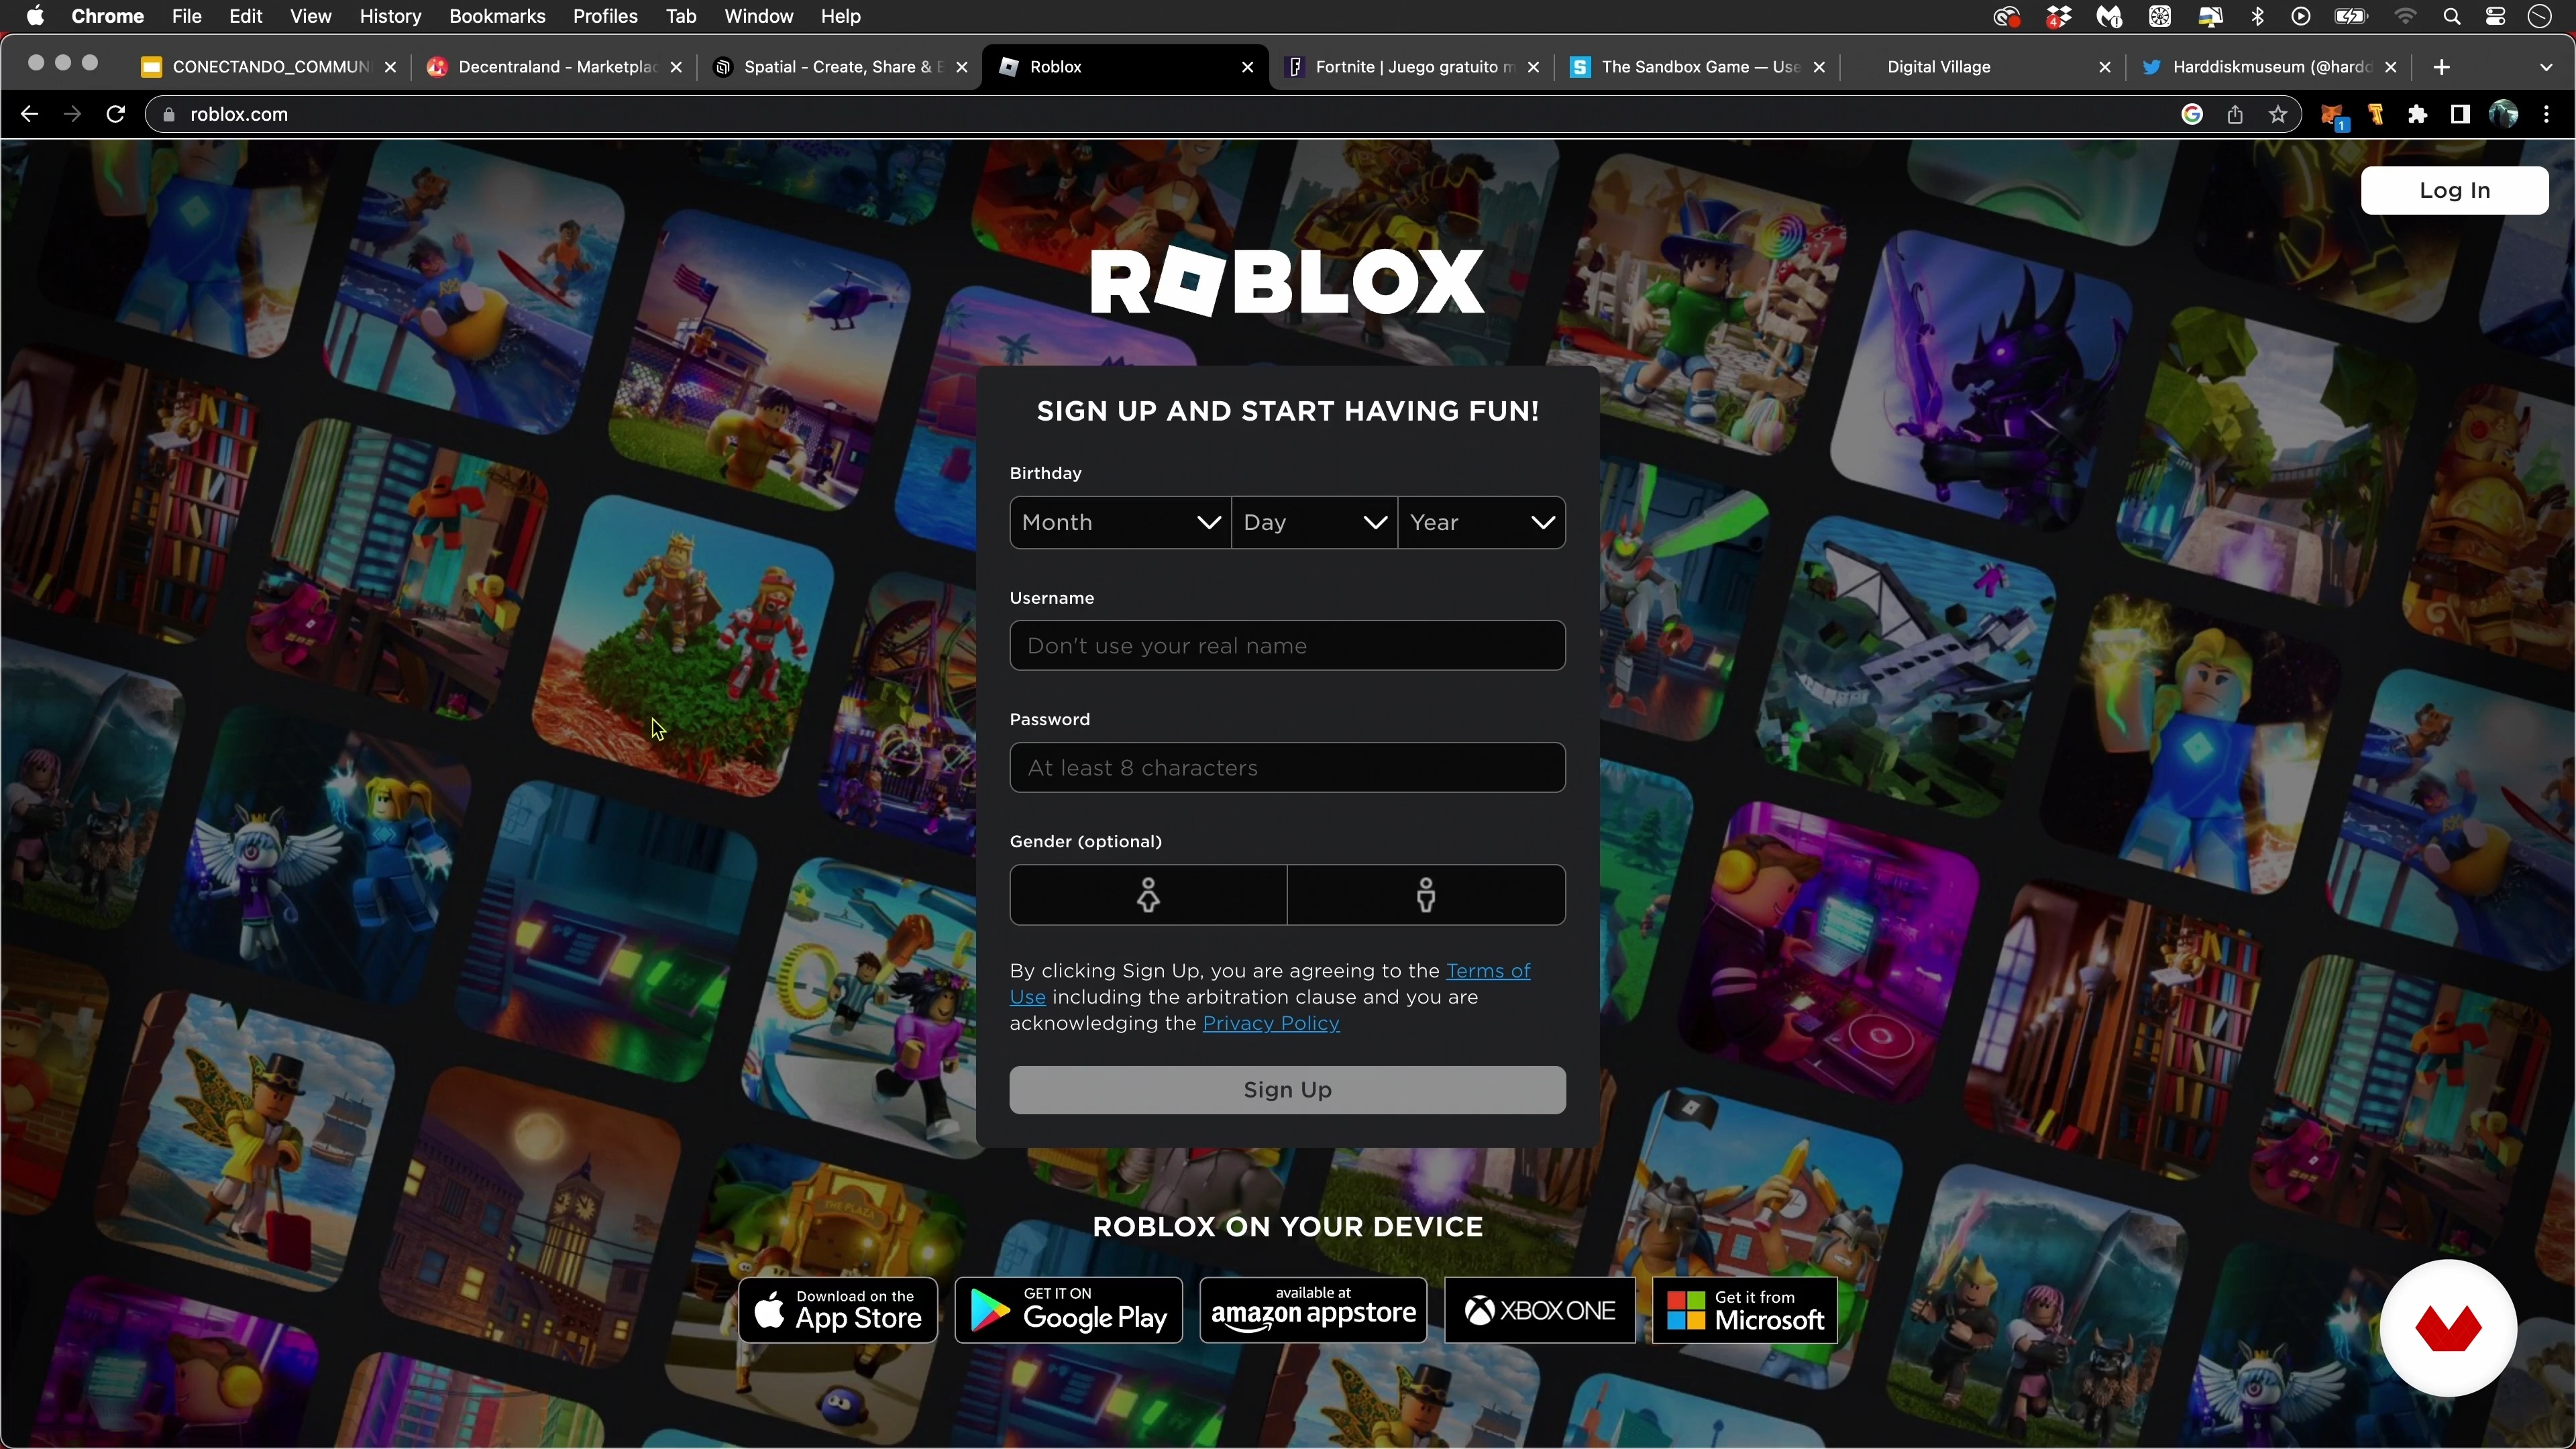Toggle the Chrome side panel icon
This screenshot has width=2576, height=1449.
click(x=2460, y=115)
